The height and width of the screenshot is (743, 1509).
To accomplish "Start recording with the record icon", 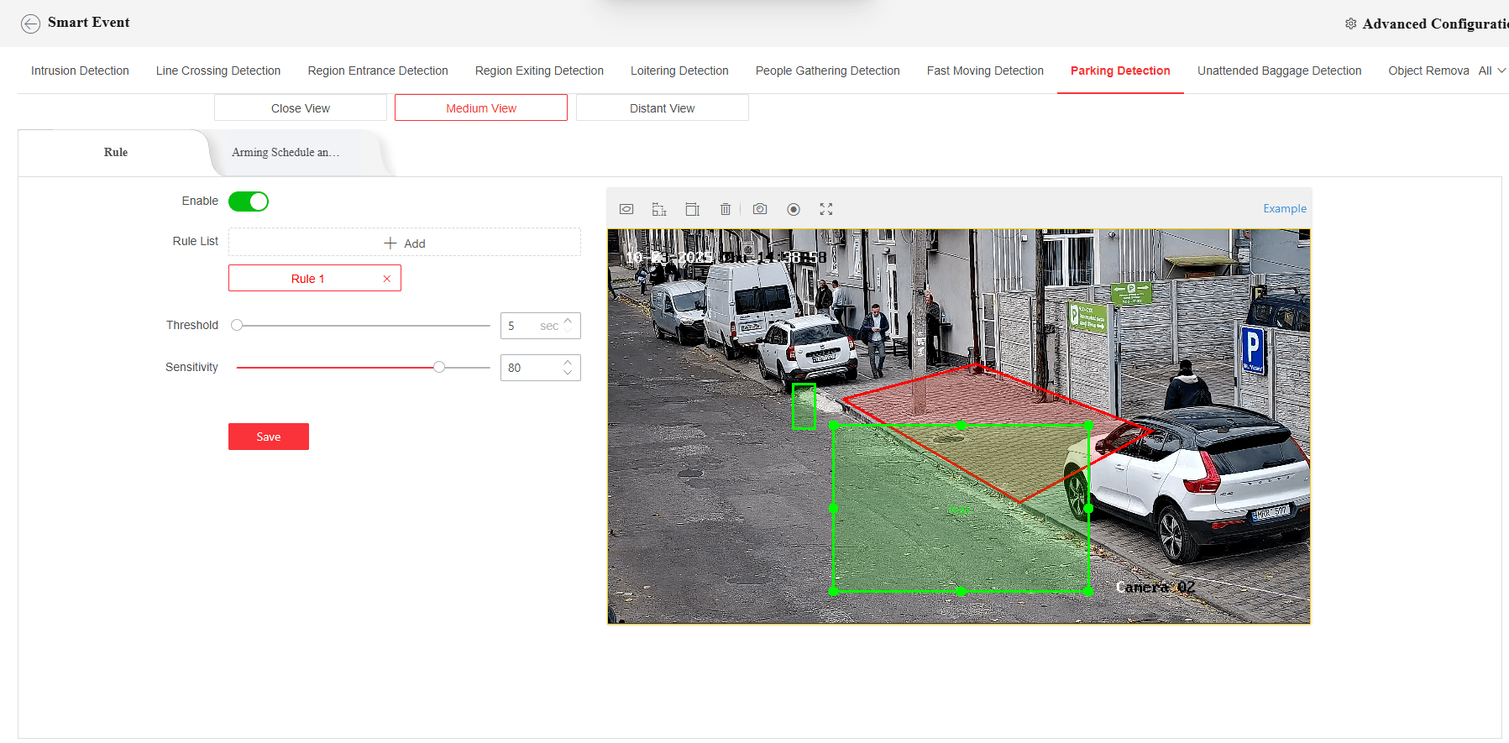I will [x=794, y=209].
